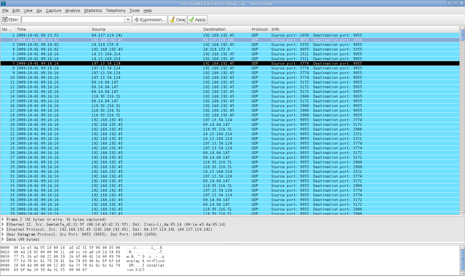Open the Telephony menu
The height and width of the screenshot is (276, 465).
pos(116,11)
